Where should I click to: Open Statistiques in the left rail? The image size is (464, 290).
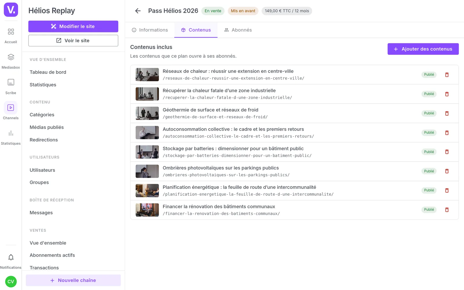click(x=11, y=138)
